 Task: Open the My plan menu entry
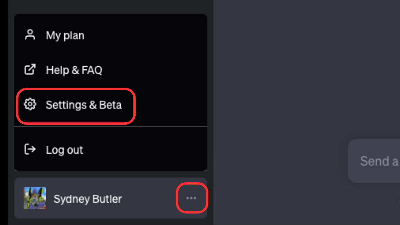(x=111, y=35)
